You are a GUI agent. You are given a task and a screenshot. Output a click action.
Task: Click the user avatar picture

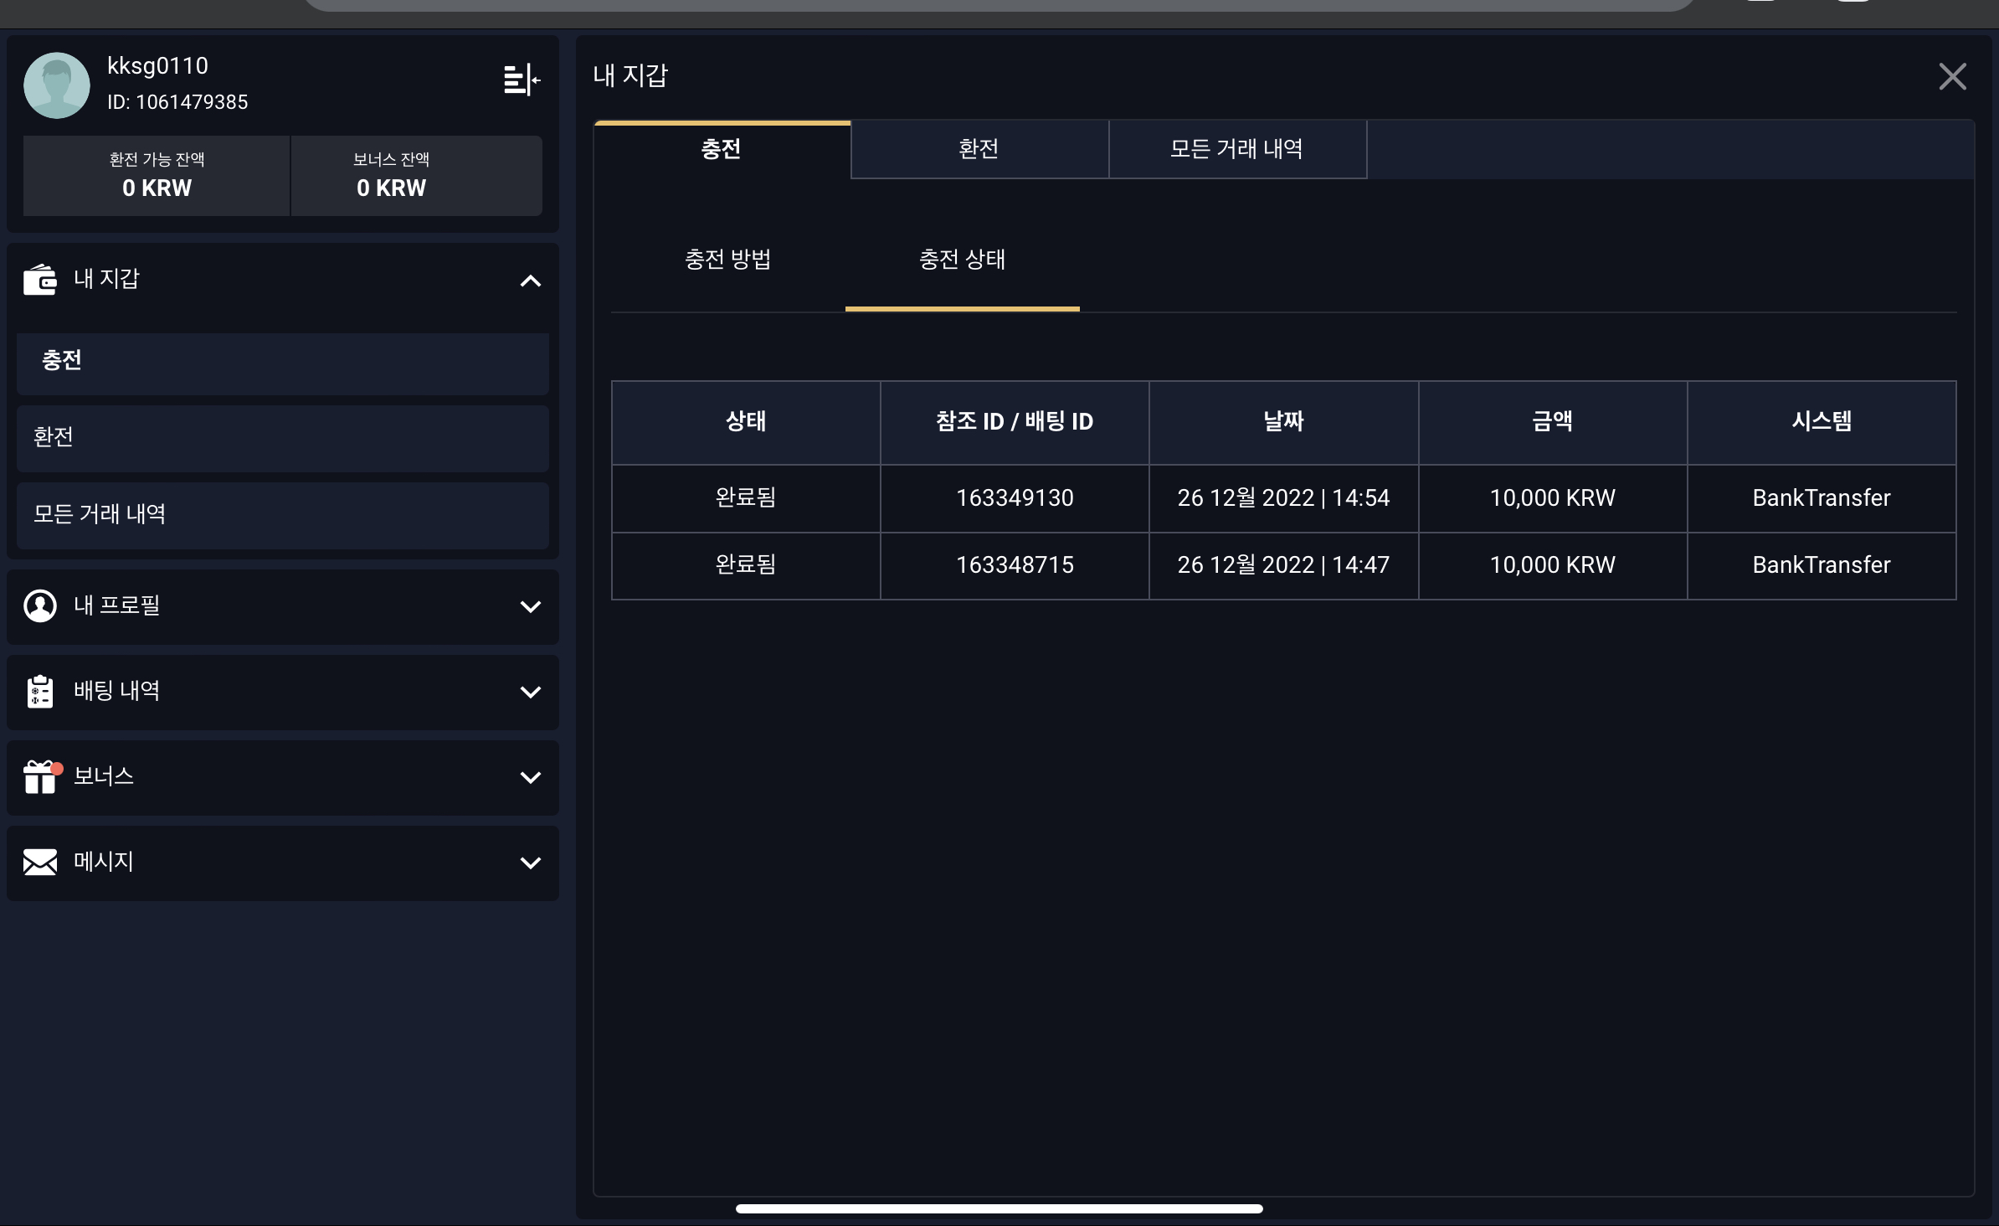[x=57, y=85]
